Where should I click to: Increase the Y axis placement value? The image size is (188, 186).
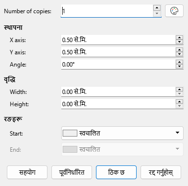pyautogui.click(x=179, y=50)
